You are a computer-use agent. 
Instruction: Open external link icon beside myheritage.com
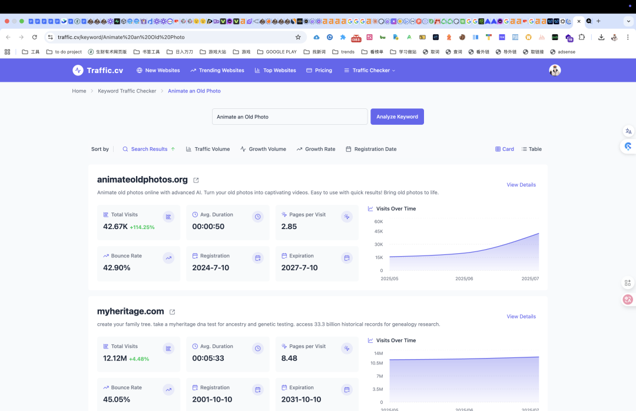click(172, 312)
